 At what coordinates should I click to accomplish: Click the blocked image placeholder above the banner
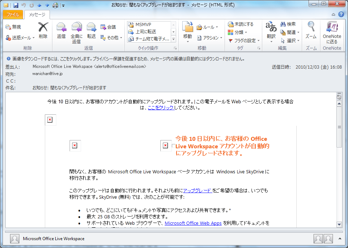click(x=50, y=120)
